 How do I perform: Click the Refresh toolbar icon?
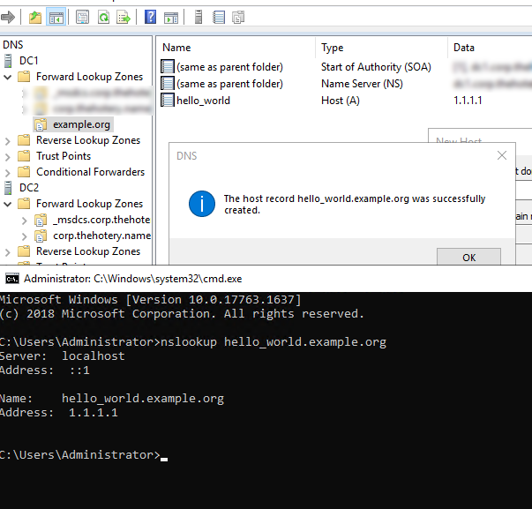coord(103,17)
